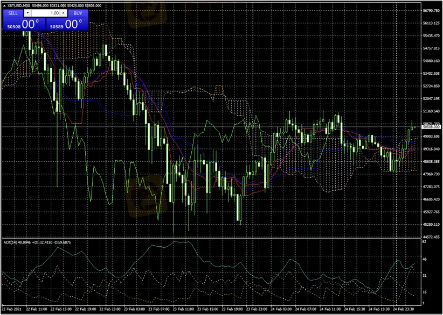Click the 52047.170 price axis label
Screen dimensions: 443x315
[x=431, y=99]
